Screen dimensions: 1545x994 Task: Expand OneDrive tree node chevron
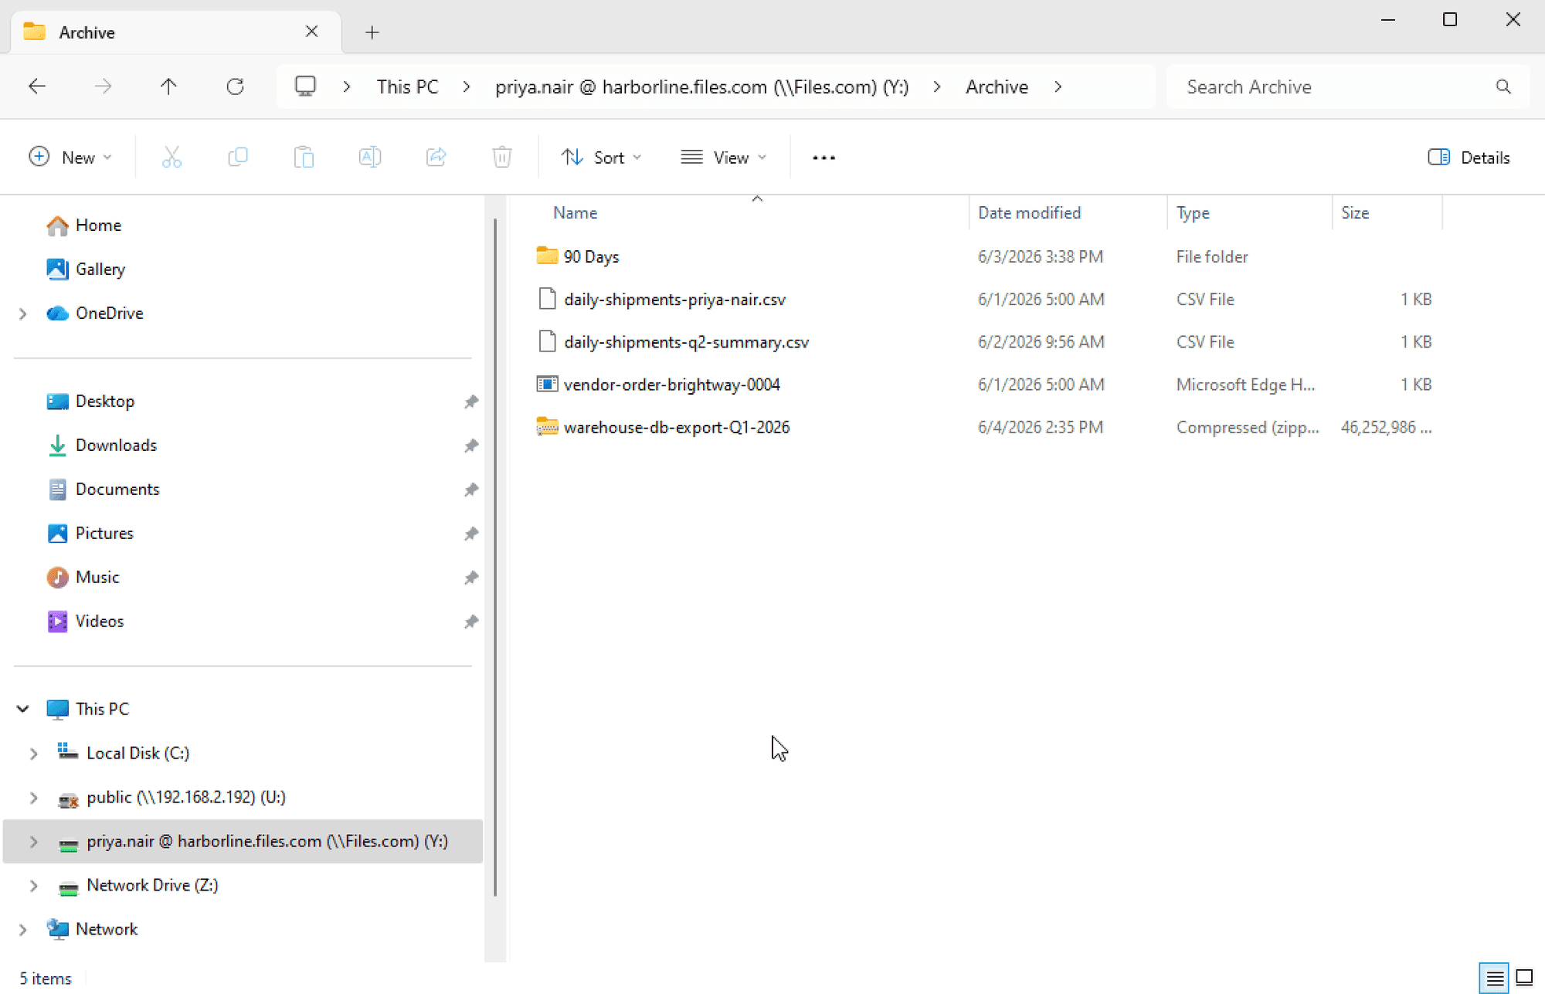[x=22, y=314]
